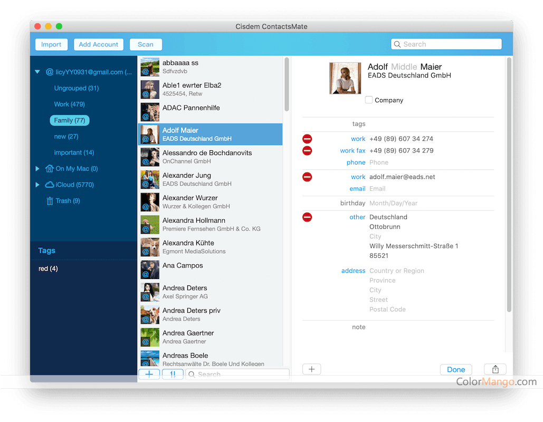Select the new (27) group
The height and width of the screenshot is (422, 543).
pyautogui.click(x=66, y=137)
